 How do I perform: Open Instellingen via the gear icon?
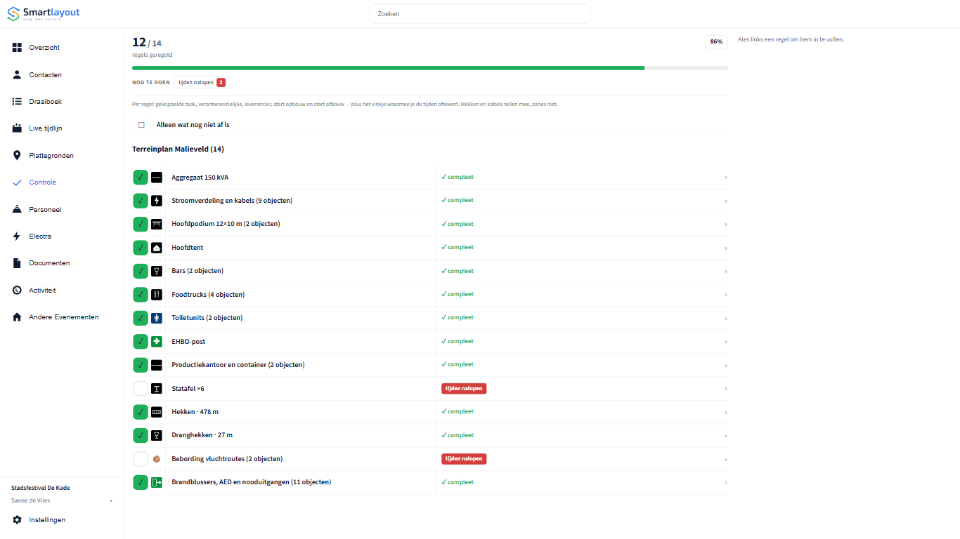[17, 520]
